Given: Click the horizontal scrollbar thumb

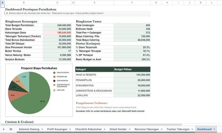Looking at the screenshot, I should (x=91, y=125).
